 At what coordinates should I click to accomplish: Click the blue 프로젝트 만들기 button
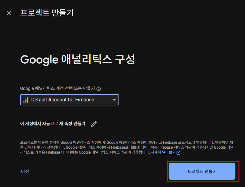(x=202, y=171)
